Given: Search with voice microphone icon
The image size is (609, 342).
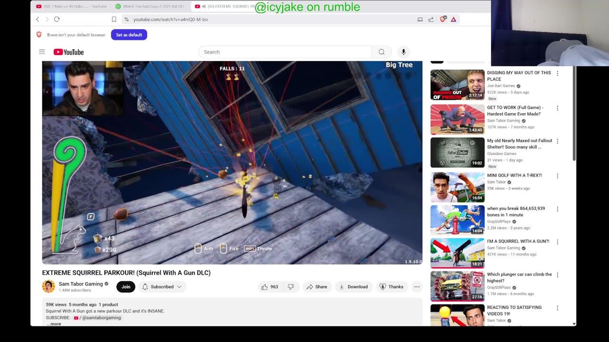Looking at the screenshot, I should pos(403,52).
